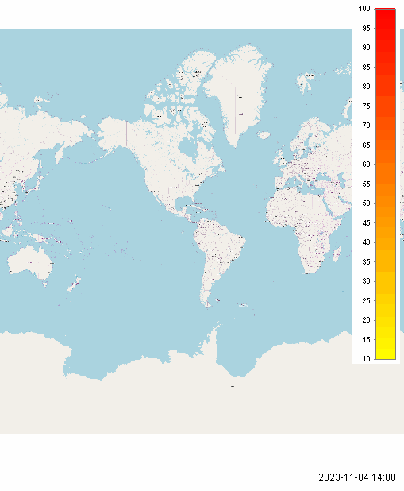The width and height of the screenshot is (404, 491).
Task: Click Hudson Bay on the map
Action: click(190, 149)
